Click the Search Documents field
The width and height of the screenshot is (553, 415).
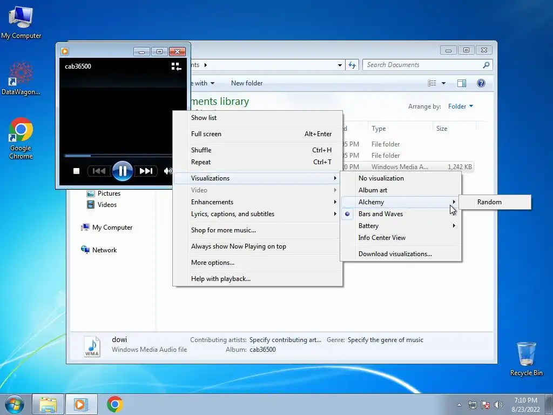tap(422, 65)
